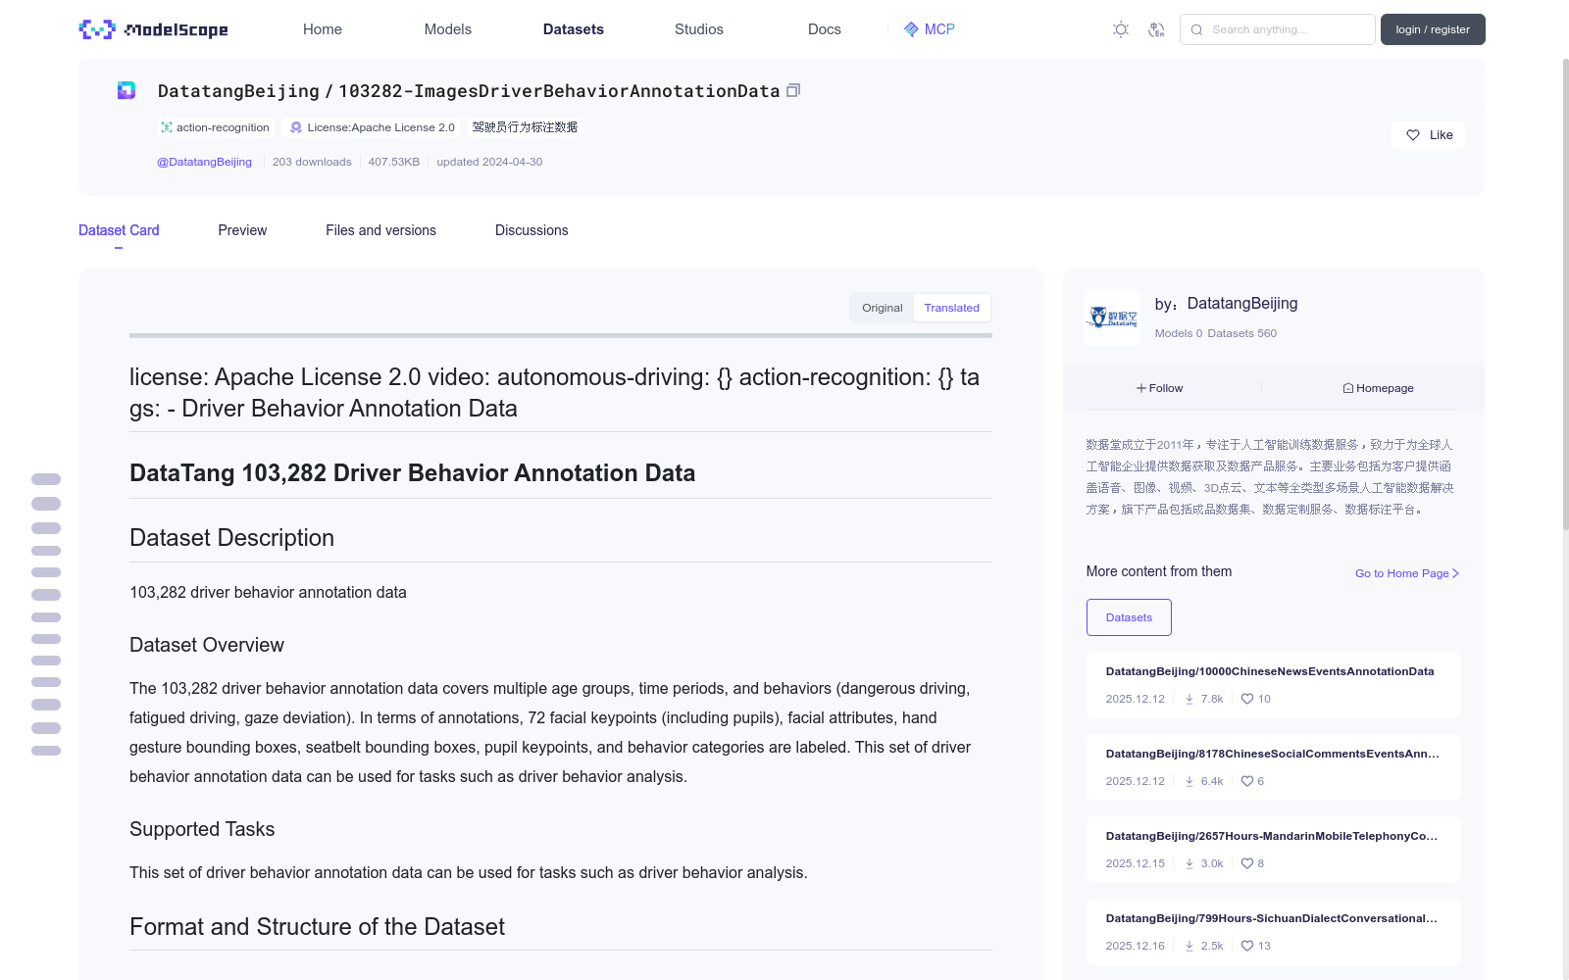1569x980 pixels.
Task: Click the '407.53KB' size text
Action: [393, 162]
